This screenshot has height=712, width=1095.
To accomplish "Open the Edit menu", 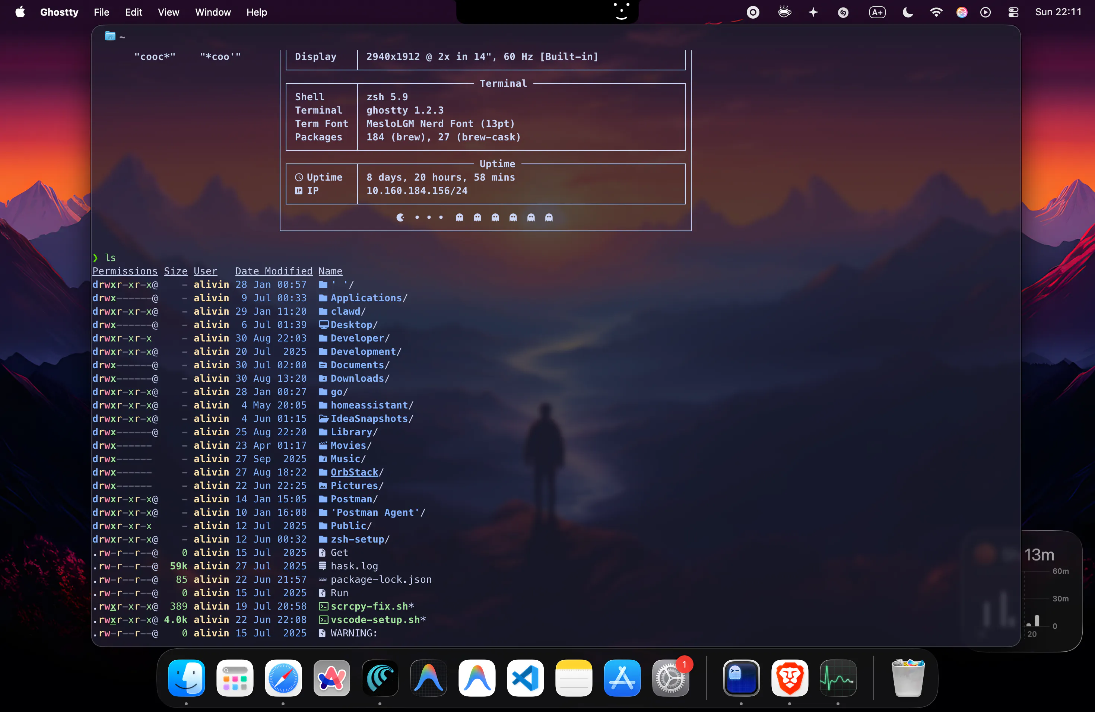I will point(133,12).
